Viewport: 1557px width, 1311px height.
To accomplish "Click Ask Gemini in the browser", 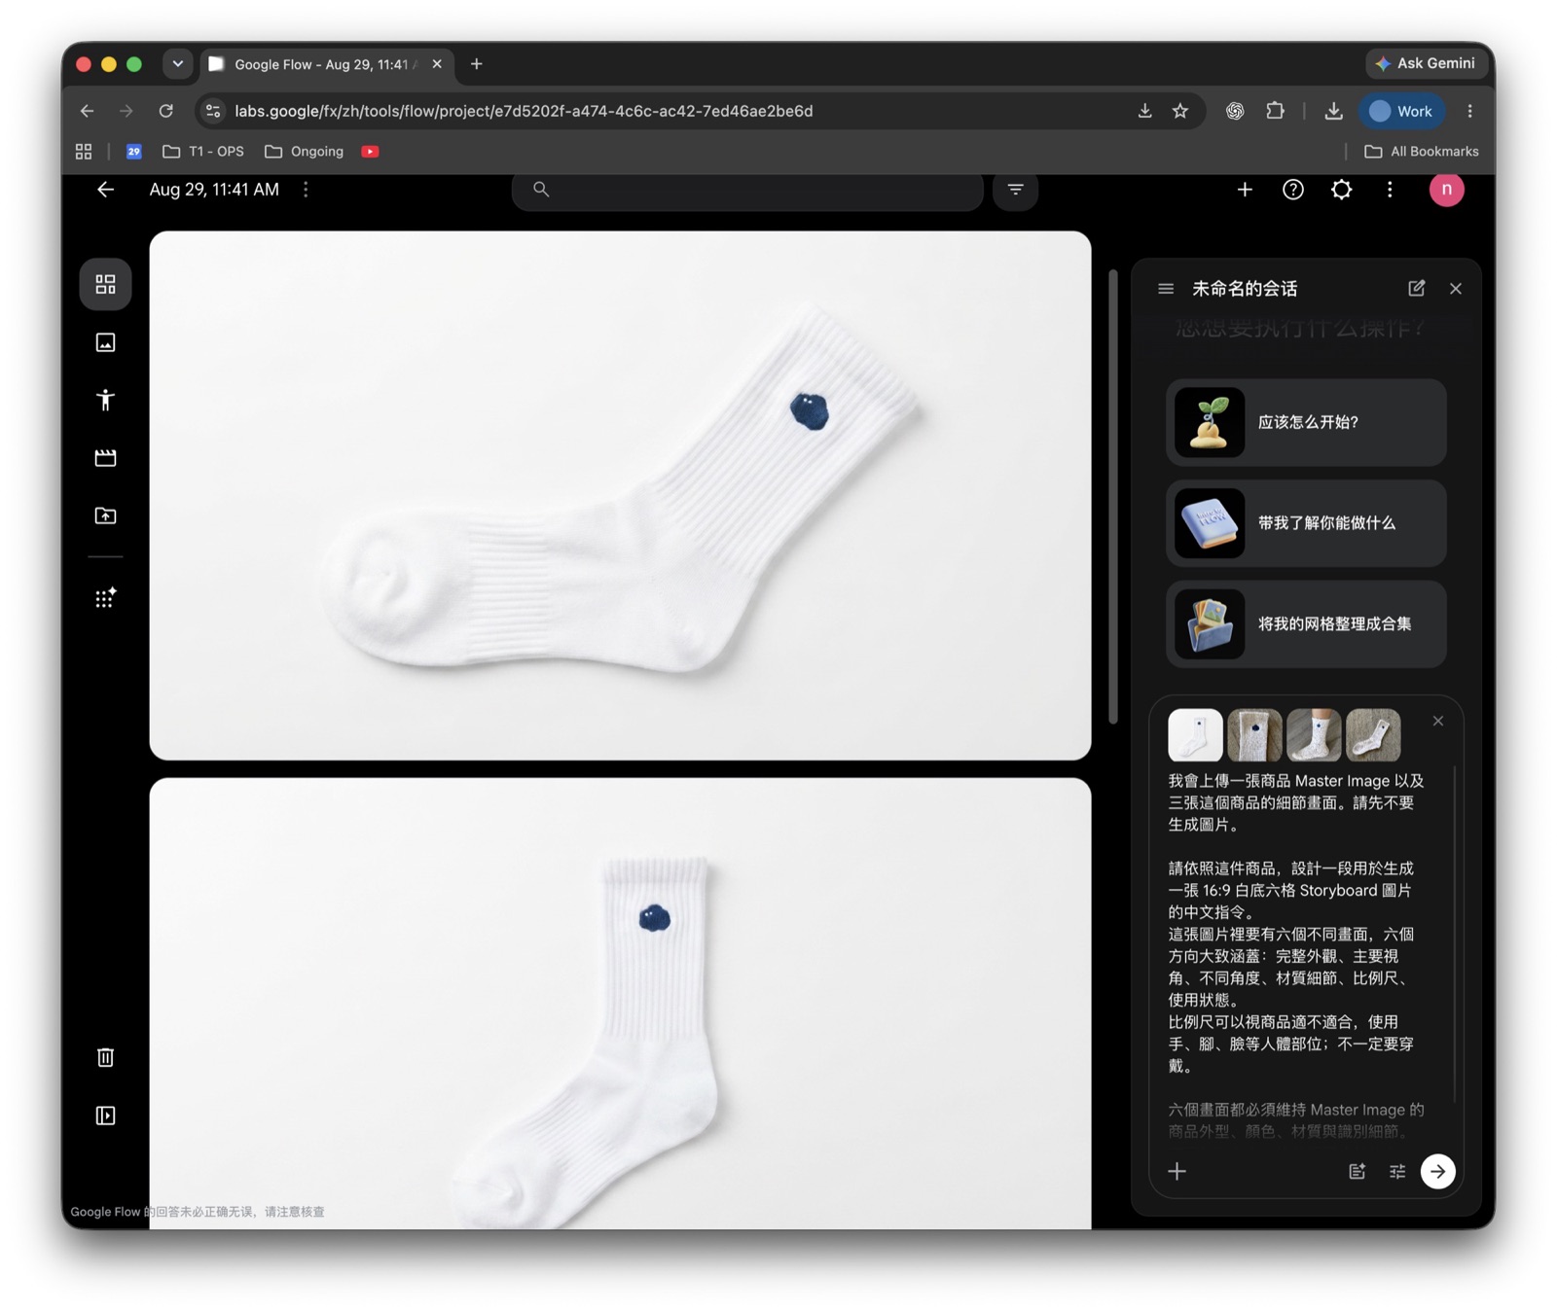I will click(x=1427, y=63).
